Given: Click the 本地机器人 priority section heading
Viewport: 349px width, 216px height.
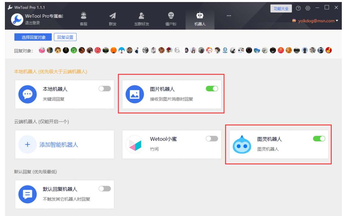Looking at the screenshot, I should pyautogui.click(x=51, y=72).
